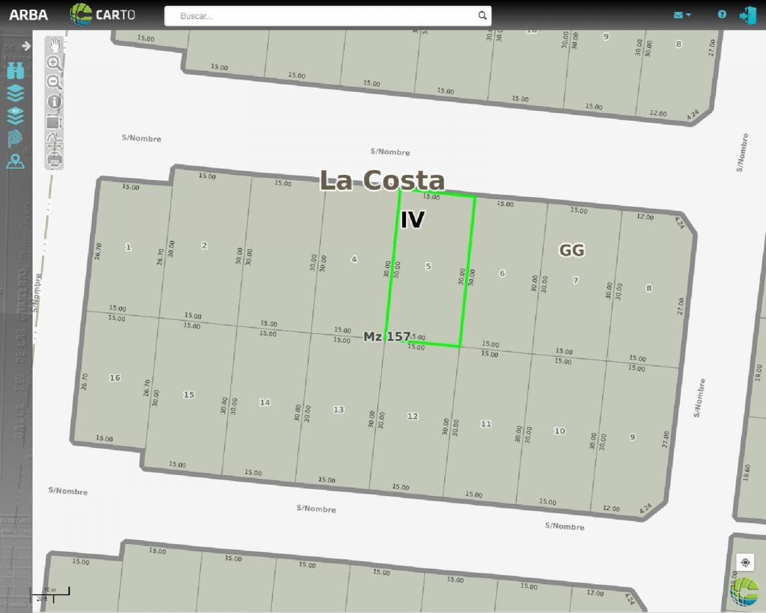
Task: Click the print map icon
Action: click(x=55, y=160)
